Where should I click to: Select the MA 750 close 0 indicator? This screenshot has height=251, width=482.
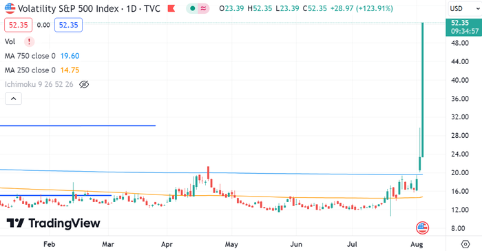(x=30, y=56)
